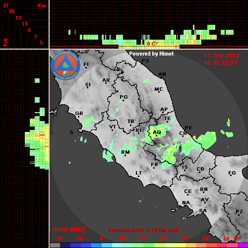Image resolution: width=248 pixels, height=248 pixels.
Task: Select the FI city marker
Action: [86, 65]
